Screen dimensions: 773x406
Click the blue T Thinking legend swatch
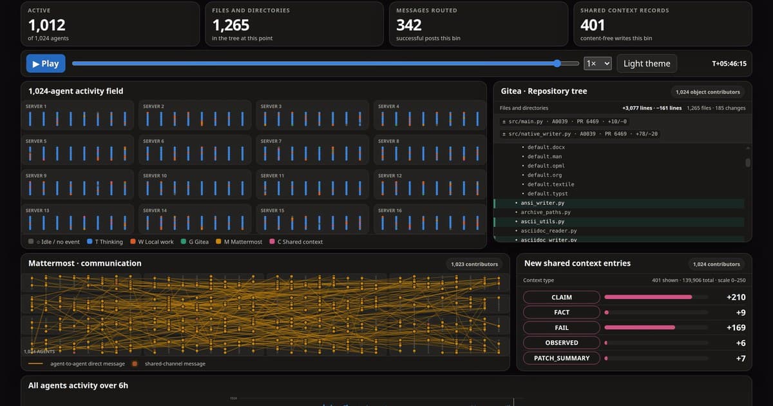click(90, 242)
